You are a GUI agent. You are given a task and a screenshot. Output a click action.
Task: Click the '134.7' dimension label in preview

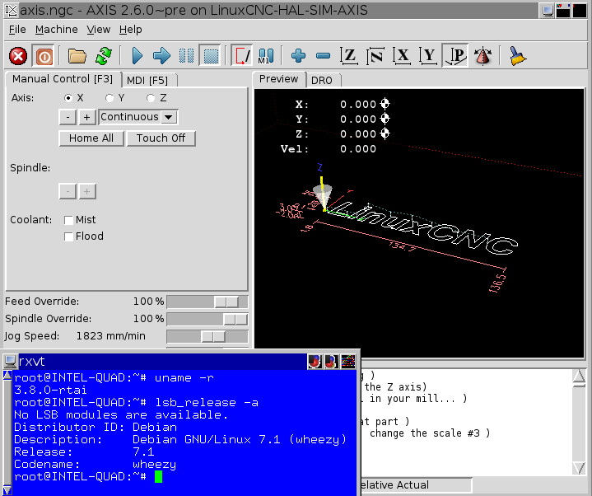(403, 246)
